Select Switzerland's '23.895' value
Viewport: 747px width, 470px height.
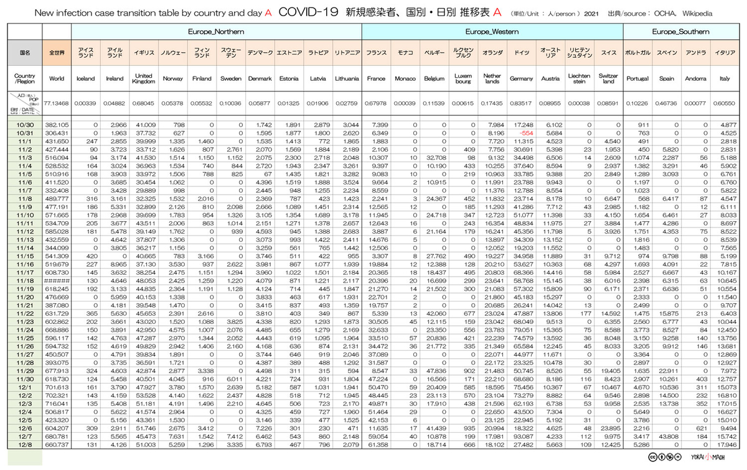(611, 428)
